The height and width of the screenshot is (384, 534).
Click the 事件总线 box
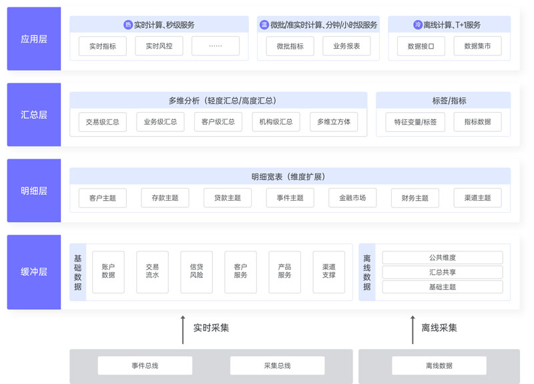click(x=145, y=365)
